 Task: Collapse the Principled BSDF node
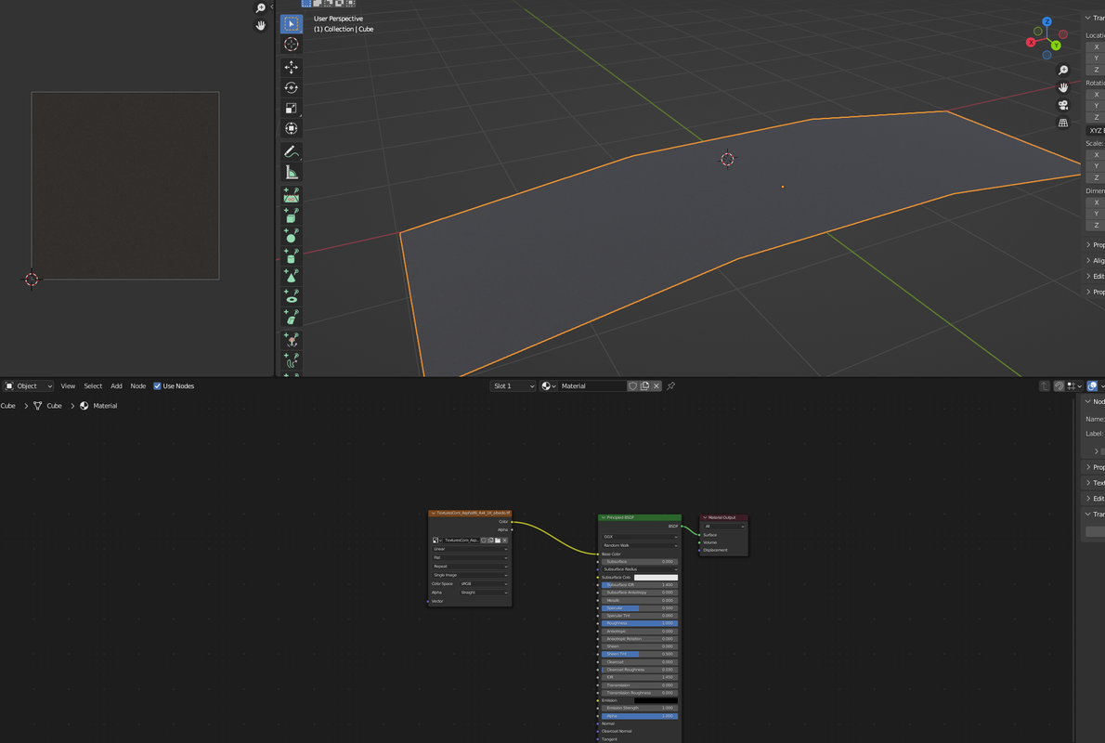pos(604,517)
